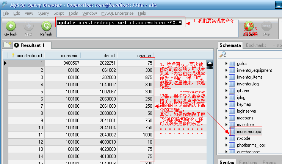282x164 pixels.
Task: Click the phptitanms_jobs table icon
Action: click(232, 145)
